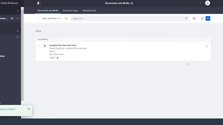Open Jonathan Doe New Hire Form document
Viewport: 223px width, 125px height.
tap(63, 45)
